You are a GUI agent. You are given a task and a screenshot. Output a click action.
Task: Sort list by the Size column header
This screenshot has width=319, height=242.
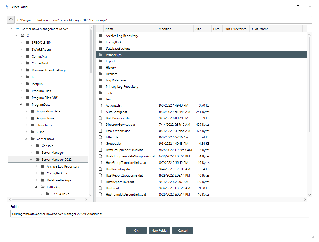(x=202, y=29)
